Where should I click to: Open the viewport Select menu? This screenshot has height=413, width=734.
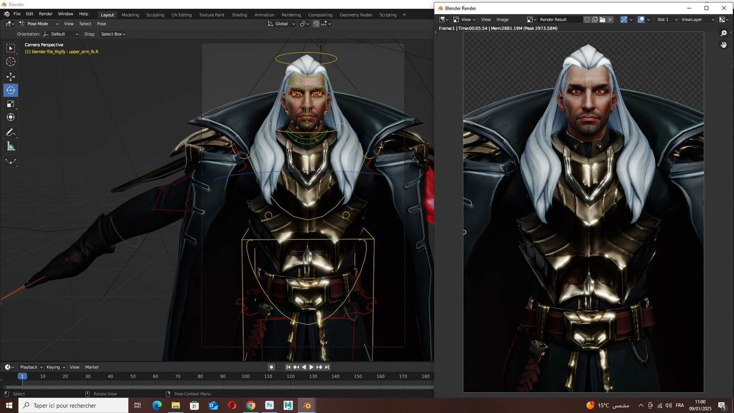[x=85, y=24]
